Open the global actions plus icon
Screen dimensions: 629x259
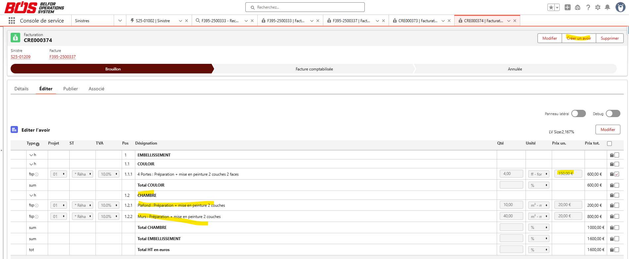tap(568, 7)
